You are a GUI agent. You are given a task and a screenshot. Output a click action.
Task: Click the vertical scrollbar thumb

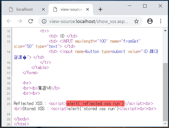point(165,92)
